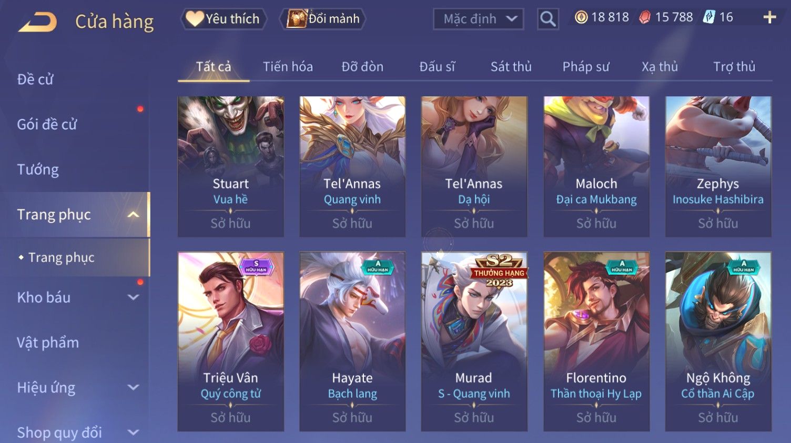This screenshot has height=443, width=791.
Task: Open Yêu thích heart favorites
Action: pyautogui.click(x=224, y=19)
